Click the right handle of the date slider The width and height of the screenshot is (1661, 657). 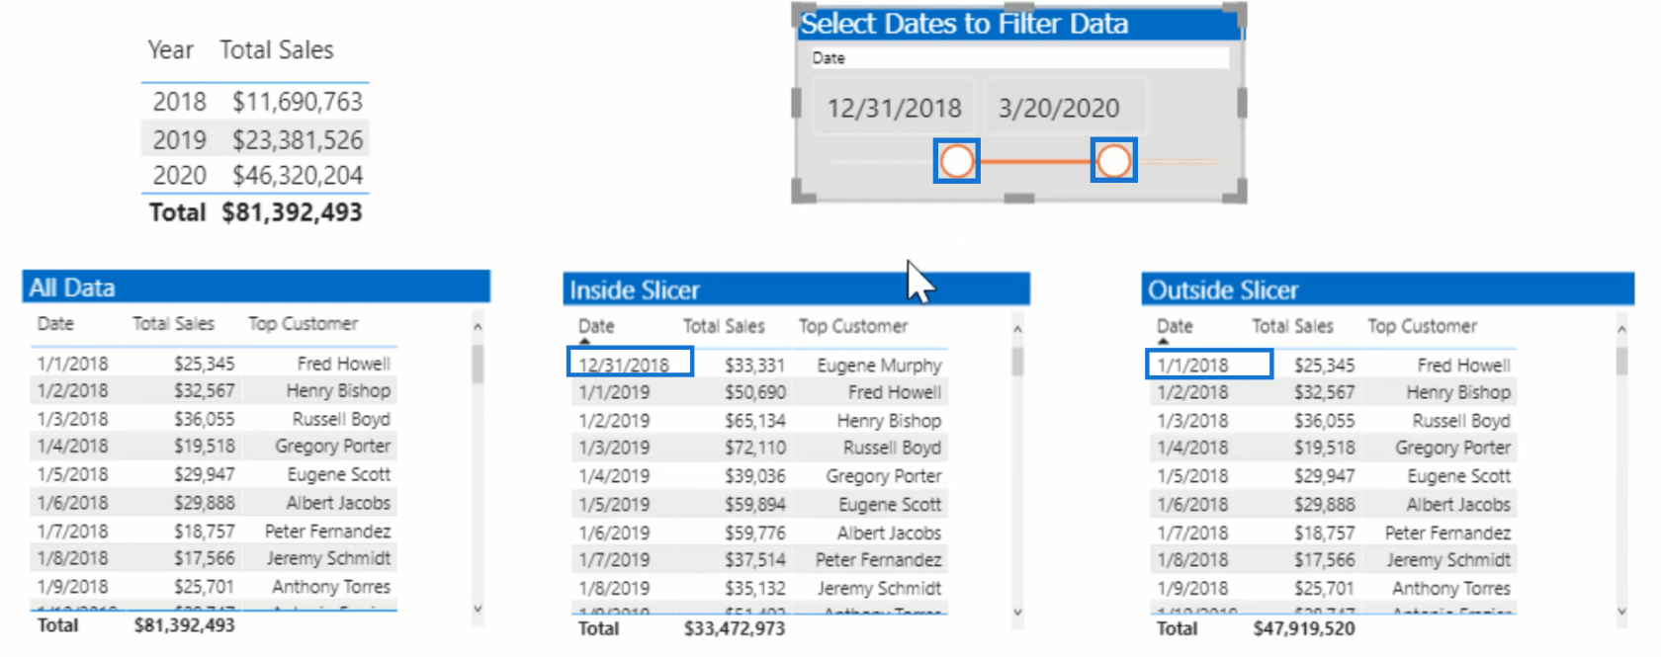click(x=1114, y=161)
